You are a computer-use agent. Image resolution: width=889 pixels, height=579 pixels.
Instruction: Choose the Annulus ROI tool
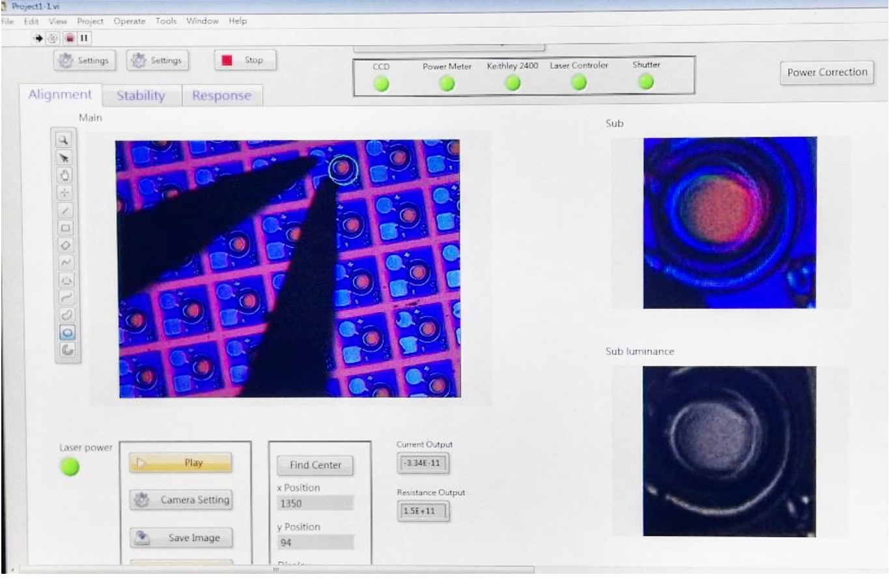point(66,349)
